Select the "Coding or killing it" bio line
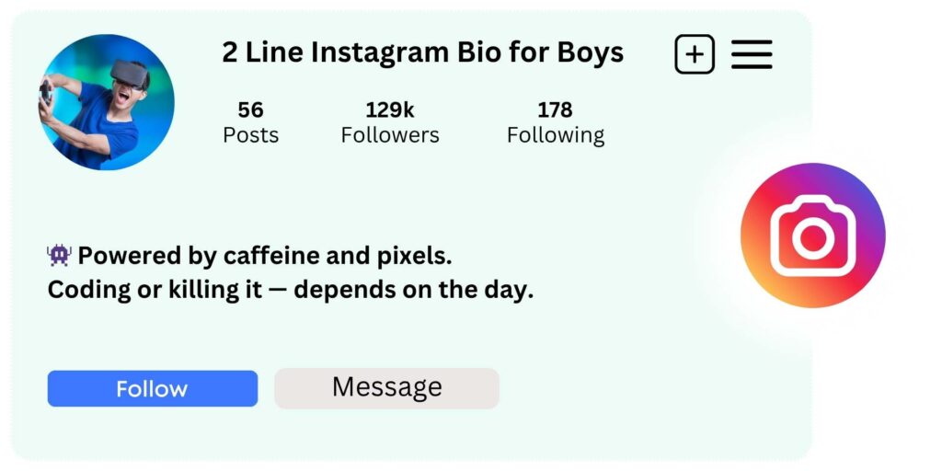The width and height of the screenshot is (942, 471). [x=291, y=290]
